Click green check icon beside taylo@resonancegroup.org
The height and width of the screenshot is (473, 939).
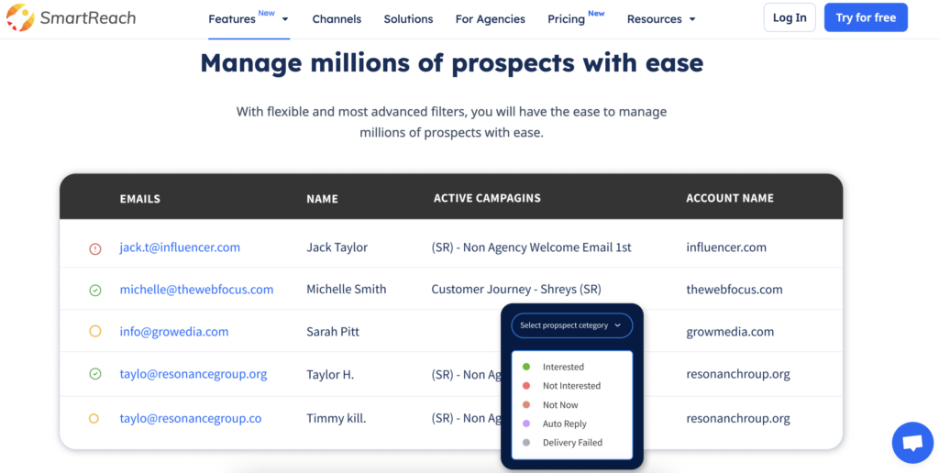click(x=95, y=374)
